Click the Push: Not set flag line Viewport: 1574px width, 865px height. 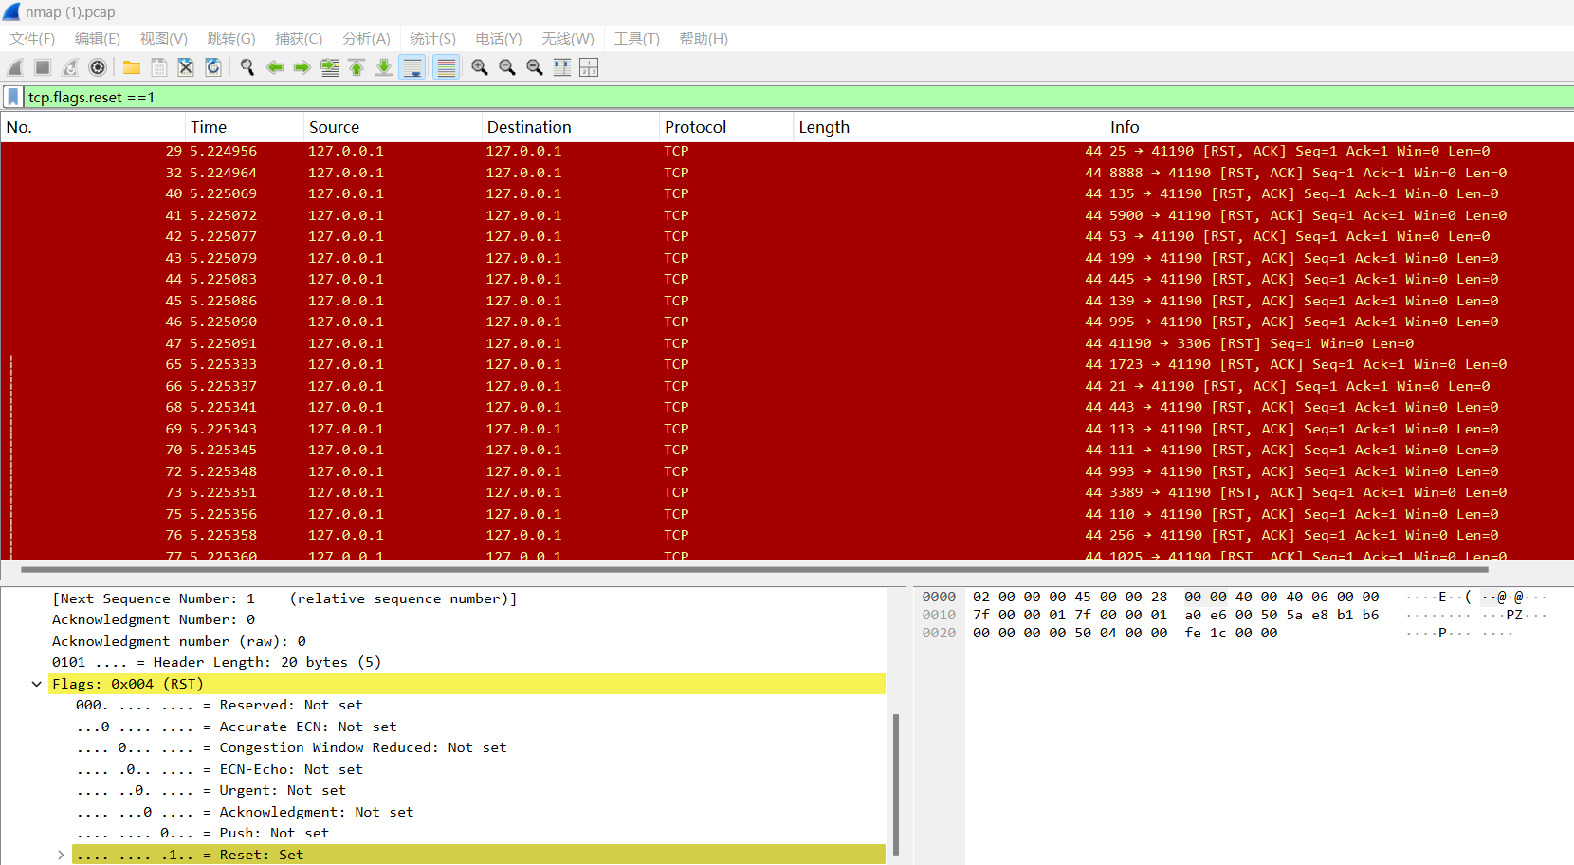click(x=203, y=833)
